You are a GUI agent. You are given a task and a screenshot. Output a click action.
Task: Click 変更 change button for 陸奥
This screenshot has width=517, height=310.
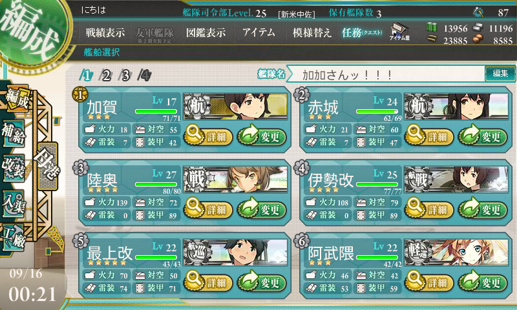262,209
